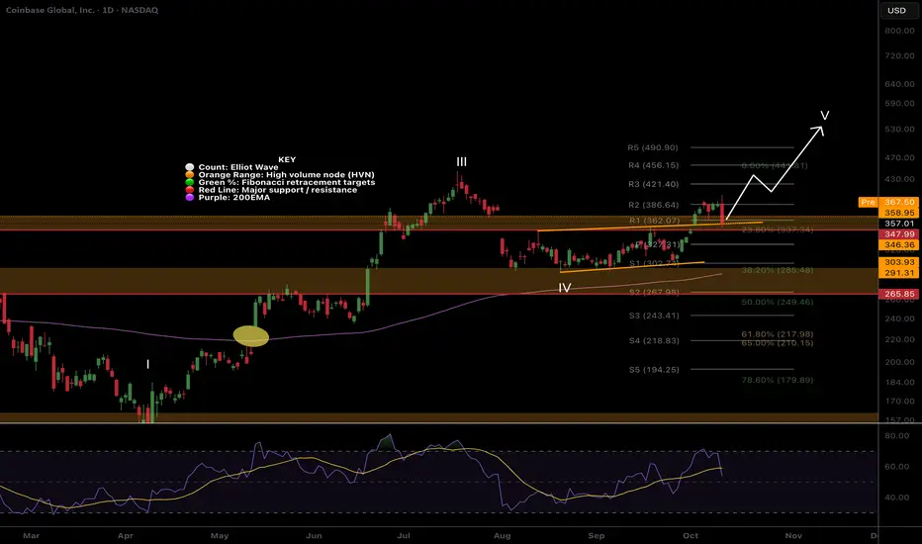Viewport: 922px width, 544px height.
Task: Click the May label on time axis
Action: [x=220, y=536]
